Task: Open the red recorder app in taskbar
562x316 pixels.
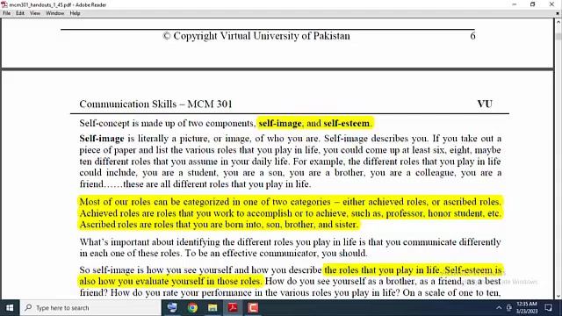Action: coord(253,308)
